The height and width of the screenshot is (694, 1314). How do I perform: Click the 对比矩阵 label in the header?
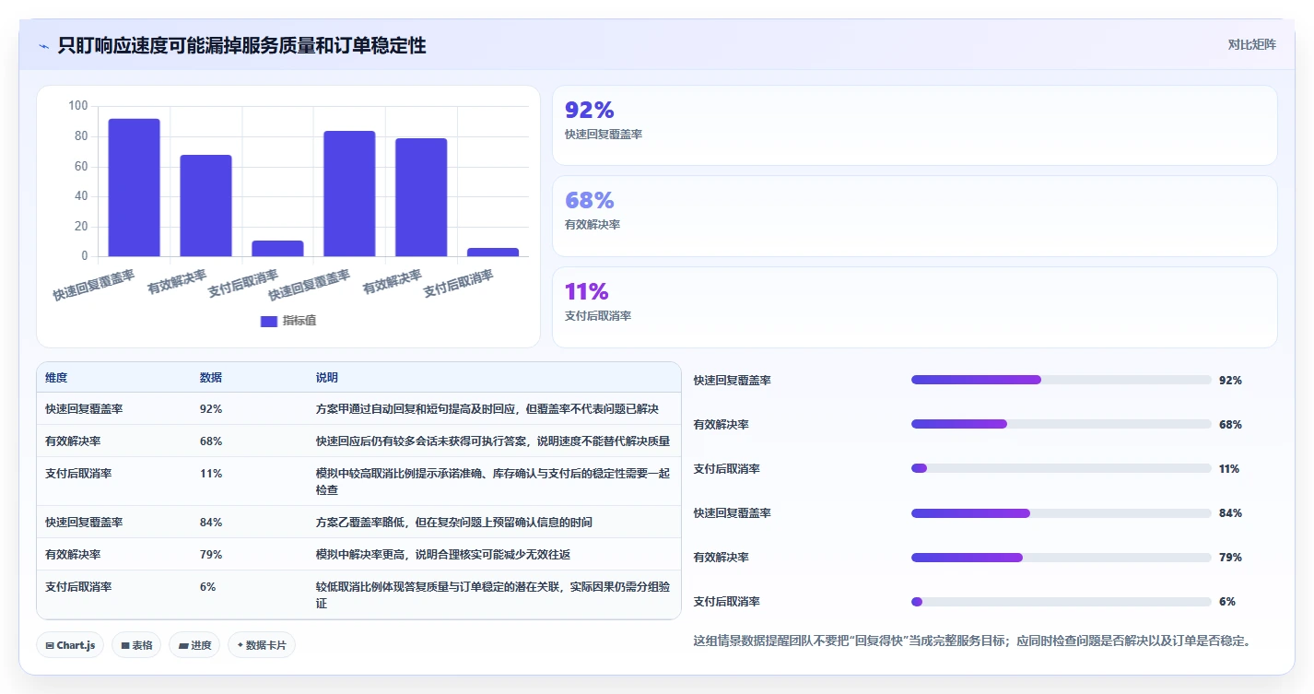pyautogui.click(x=1252, y=44)
